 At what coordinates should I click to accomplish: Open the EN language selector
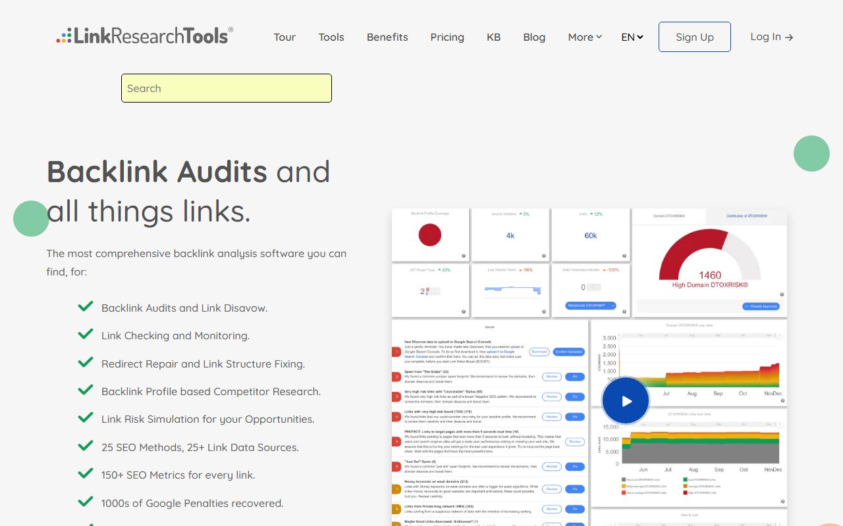point(632,37)
